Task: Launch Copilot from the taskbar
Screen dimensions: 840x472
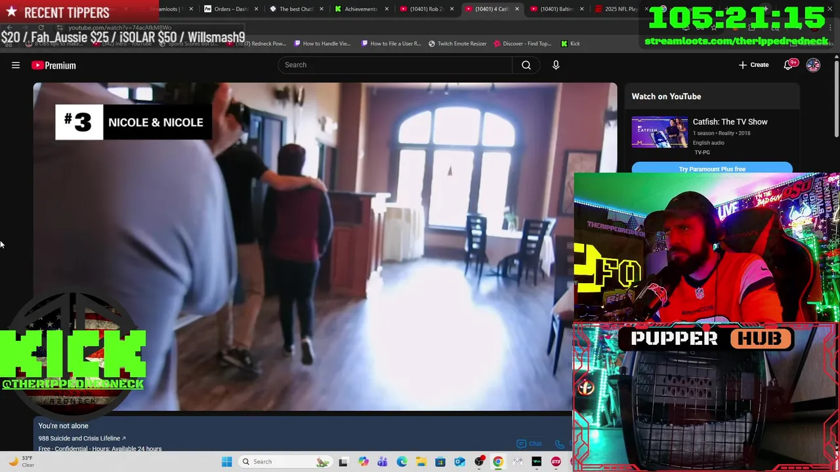Action: (364, 462)
